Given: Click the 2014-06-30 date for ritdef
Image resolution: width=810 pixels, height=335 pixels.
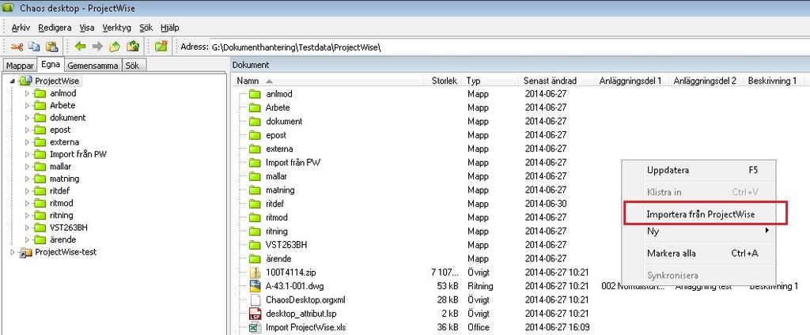Looking at the screenshot, I should pyautogui.click(x=546, y=204).
